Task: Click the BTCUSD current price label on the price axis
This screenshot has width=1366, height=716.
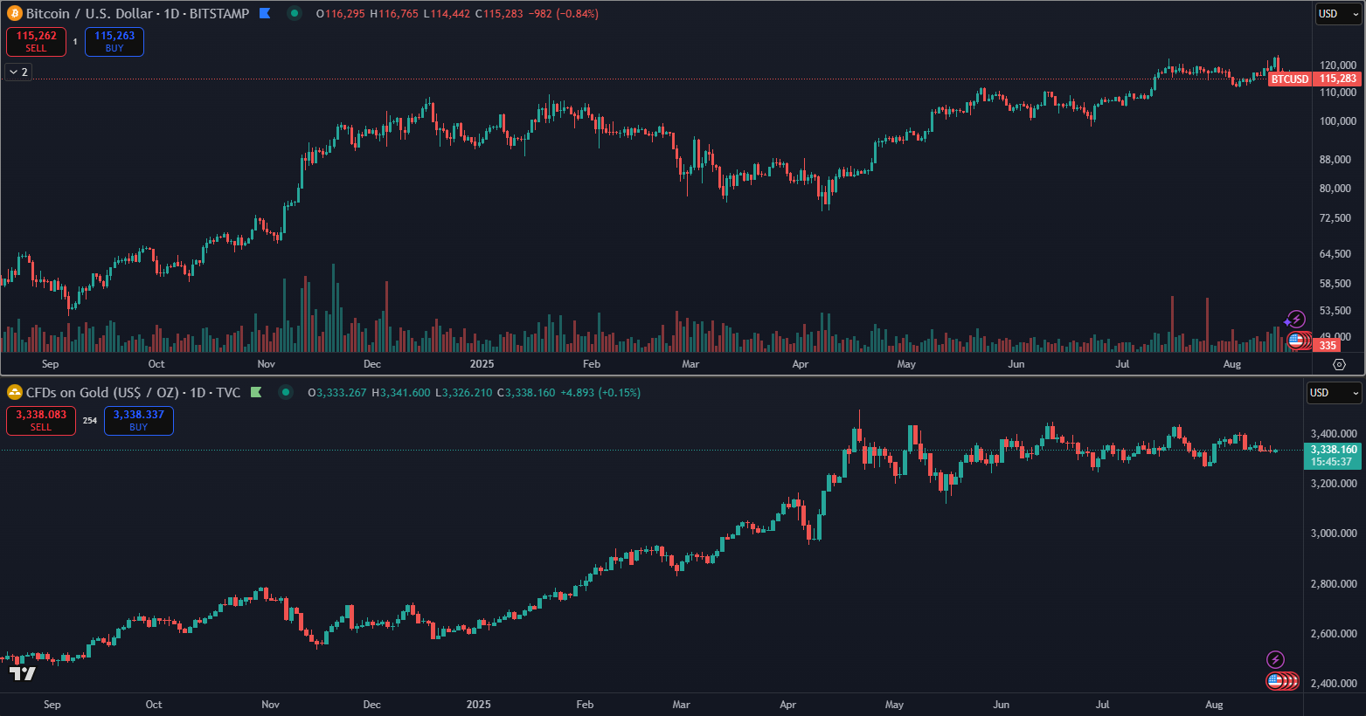Action: click(x=1290, y=79)
